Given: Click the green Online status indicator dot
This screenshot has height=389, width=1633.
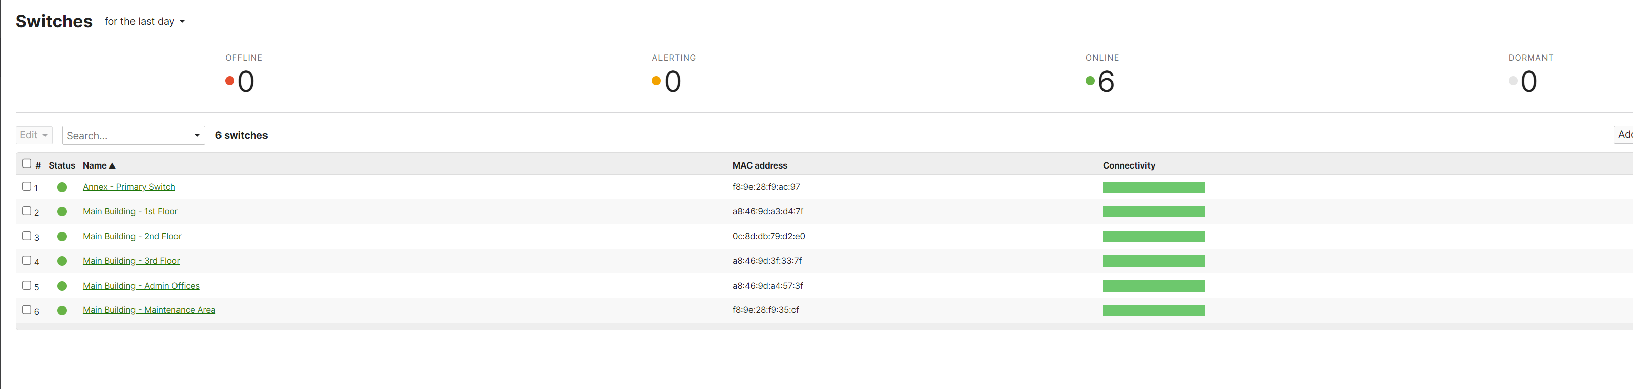Looking at the screenshot, I should pos(1090,81).
